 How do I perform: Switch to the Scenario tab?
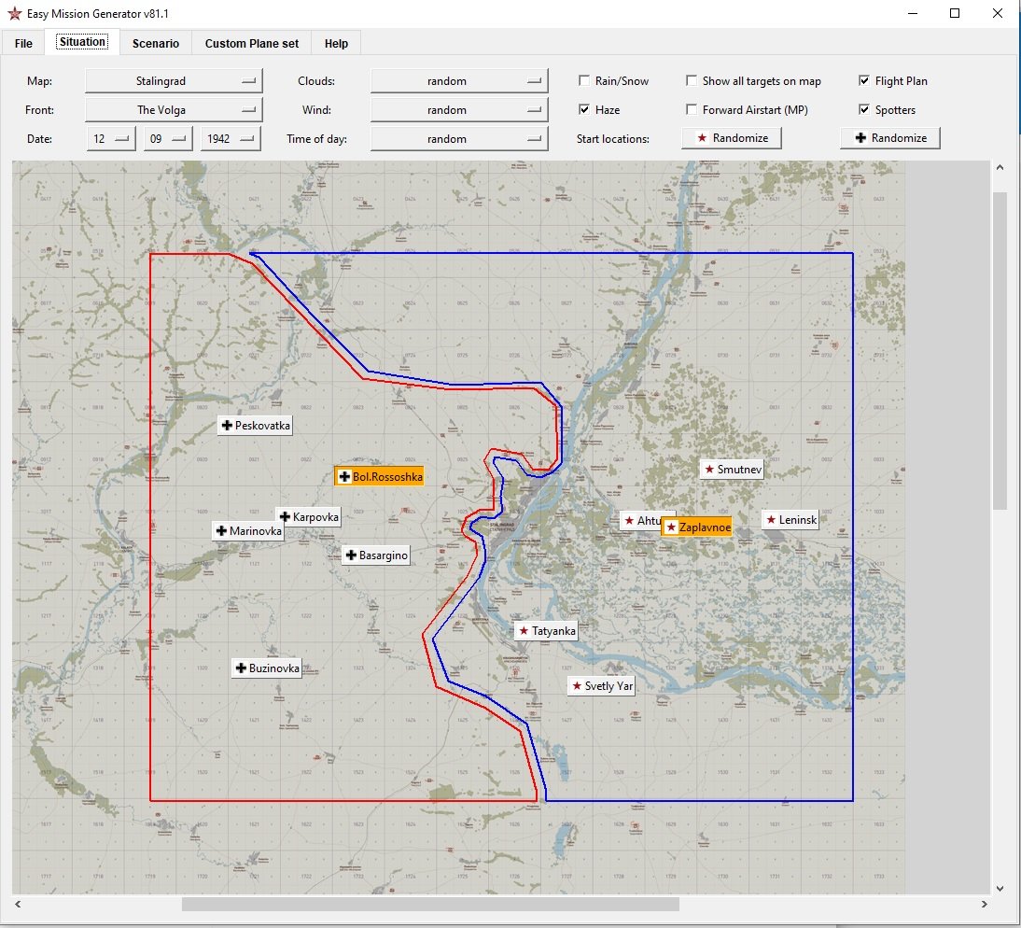click(x=156, y=43)
